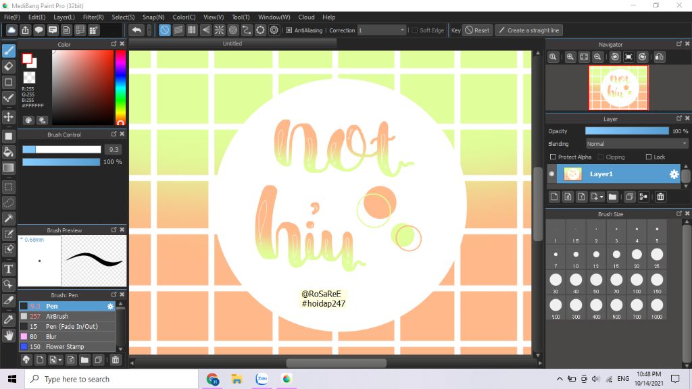Toggle the Soft Edge checkbox
Screen dimensions: 692x389
pos(414,30)
